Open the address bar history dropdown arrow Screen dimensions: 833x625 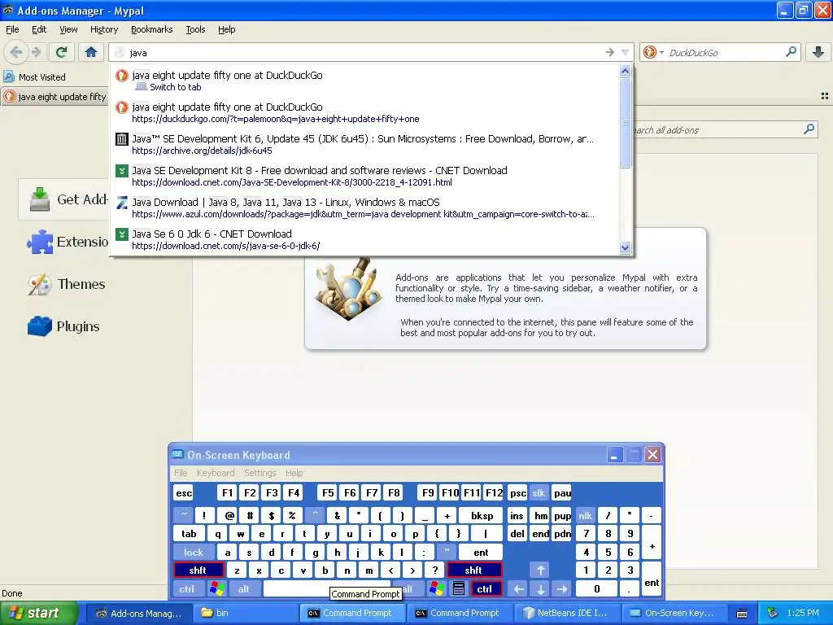pos(626,52)
